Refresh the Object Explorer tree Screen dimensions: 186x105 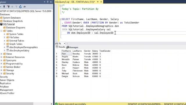click(20, 7)
